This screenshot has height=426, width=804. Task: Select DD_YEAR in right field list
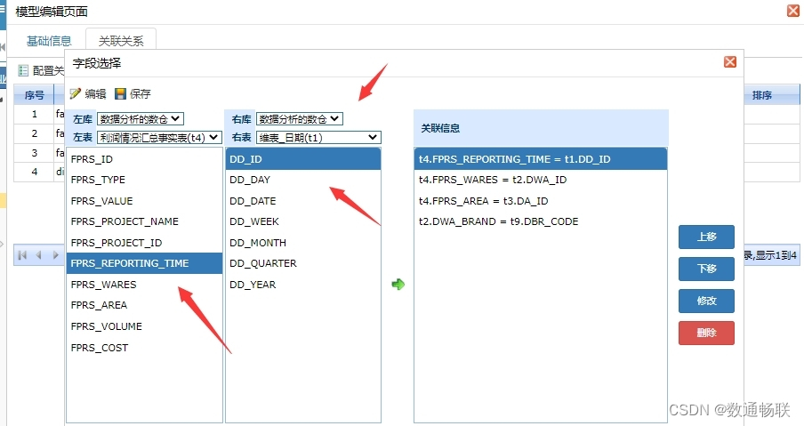pos(303,285)
